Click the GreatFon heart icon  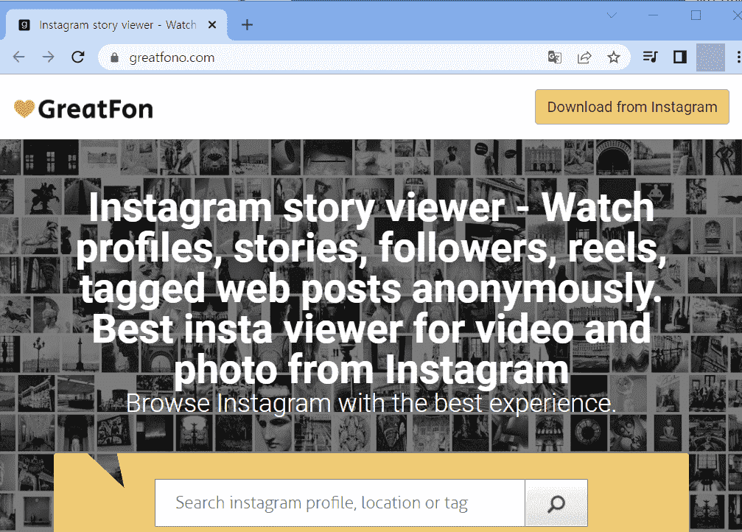(24, 109)
